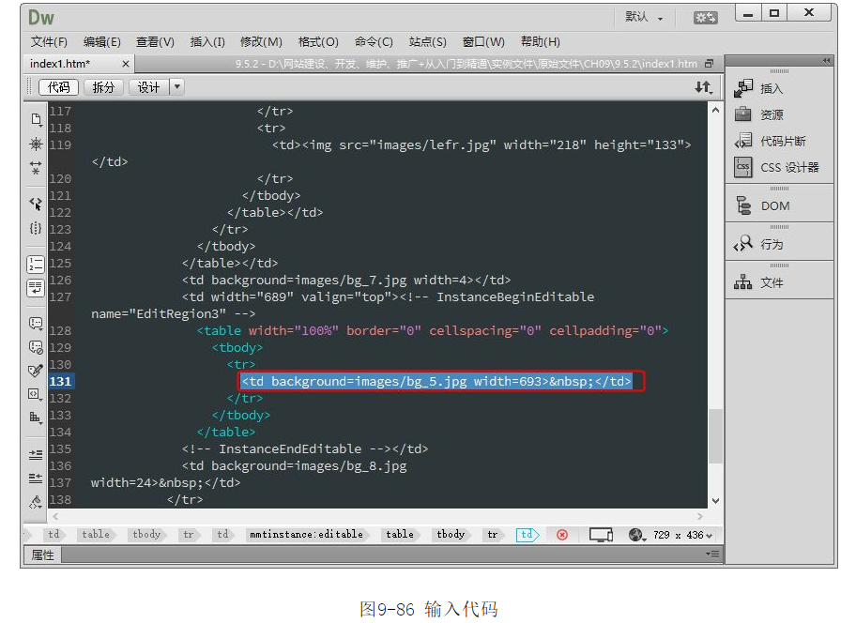Open the 插入(I) menu
This screenshot has height=623, width=856.
(x=207, y=42)
